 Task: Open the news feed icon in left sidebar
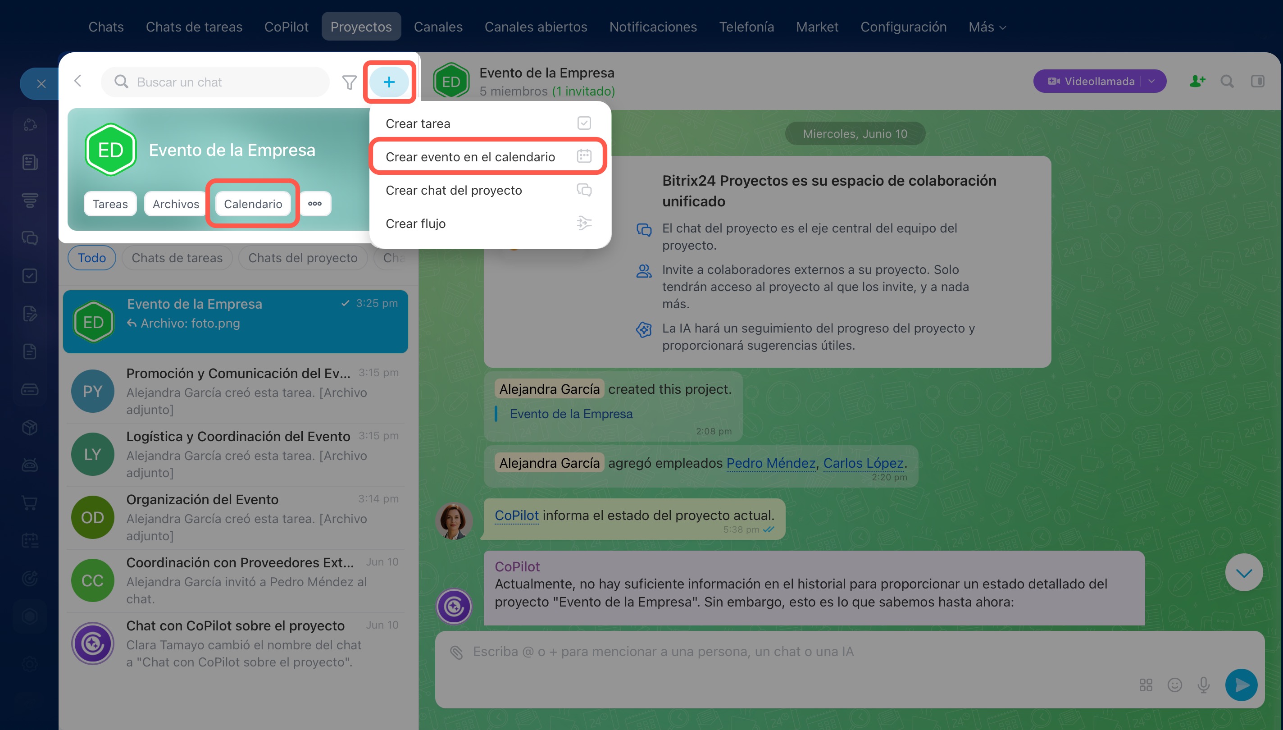coord(30,162)
